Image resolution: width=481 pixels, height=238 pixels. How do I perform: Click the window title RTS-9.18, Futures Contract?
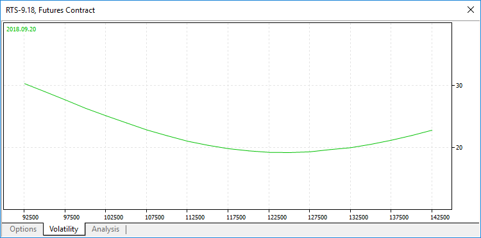pyautogui.click(x=50, y=10)
